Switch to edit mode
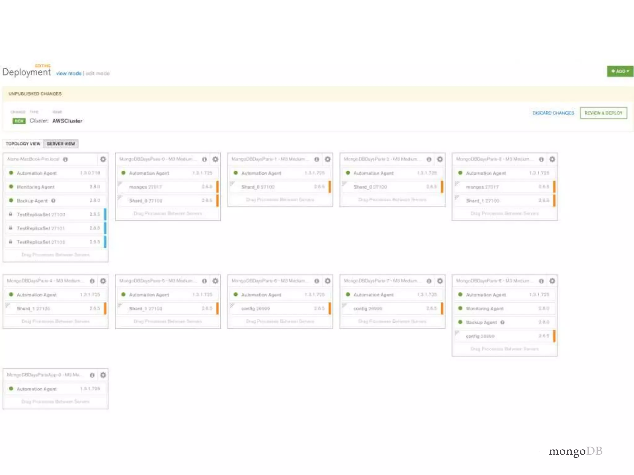 pos(98,73)
